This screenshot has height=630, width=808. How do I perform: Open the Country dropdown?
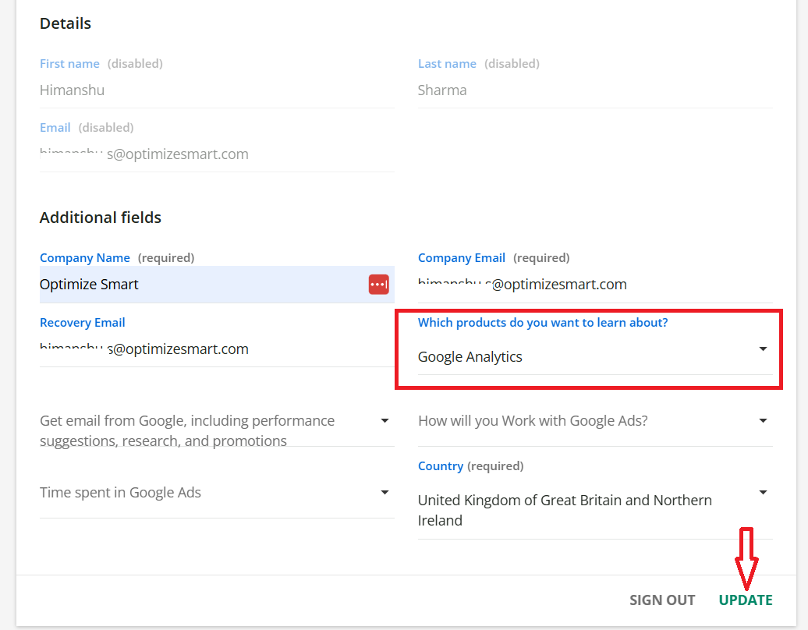tap(763, 493)
